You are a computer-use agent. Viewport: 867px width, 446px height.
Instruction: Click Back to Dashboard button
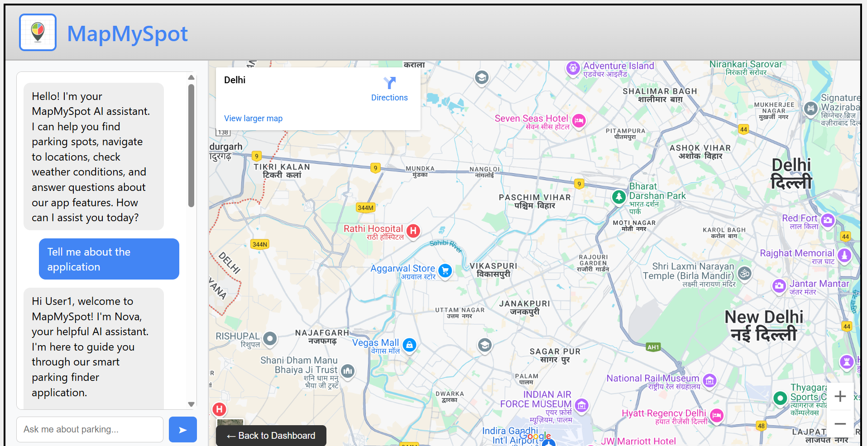click(271, 436)
